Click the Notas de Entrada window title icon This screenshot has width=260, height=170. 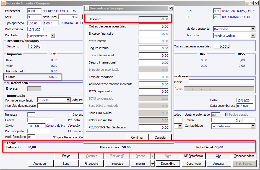click(x=4, y=3)
